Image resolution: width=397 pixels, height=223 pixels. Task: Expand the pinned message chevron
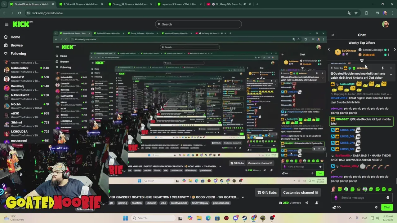[x=391, y=75]
